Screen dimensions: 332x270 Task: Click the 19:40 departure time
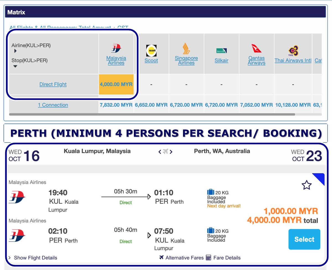58,193
